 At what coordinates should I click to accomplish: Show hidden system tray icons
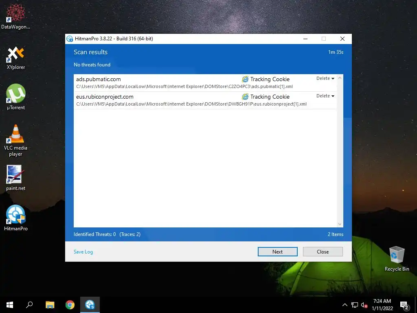[345, 305]
